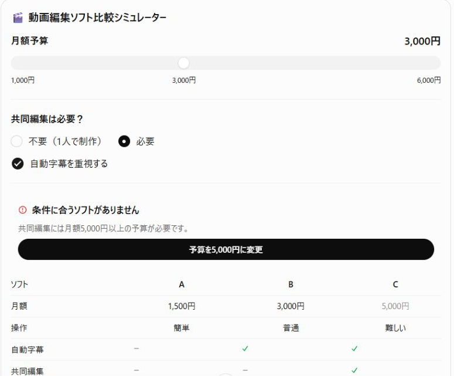Click software B's 3,000円 price cell
This screenshot has height=376, width=454.
pos(291,306)
